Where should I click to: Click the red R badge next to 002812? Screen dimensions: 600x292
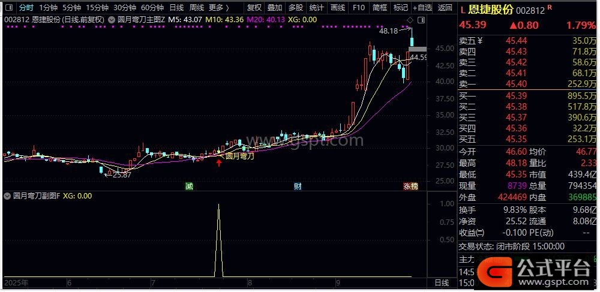point(550,7)
